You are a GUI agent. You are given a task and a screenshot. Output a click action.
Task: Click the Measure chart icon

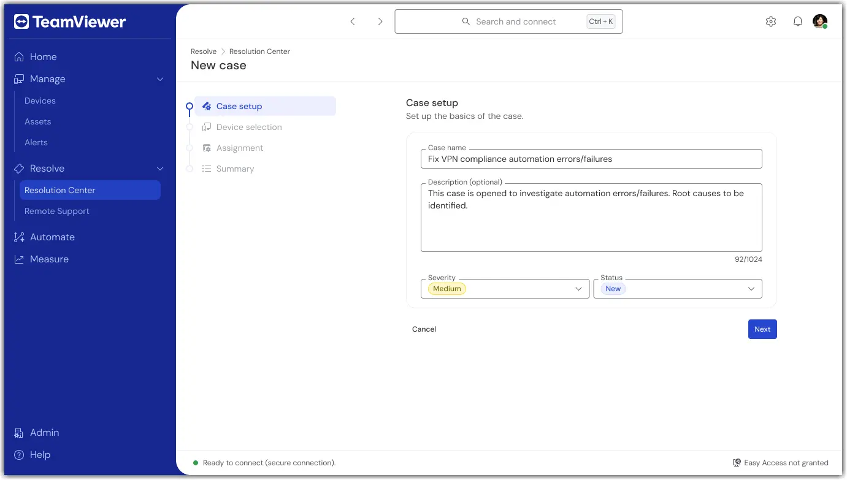[x=19, y=259]
